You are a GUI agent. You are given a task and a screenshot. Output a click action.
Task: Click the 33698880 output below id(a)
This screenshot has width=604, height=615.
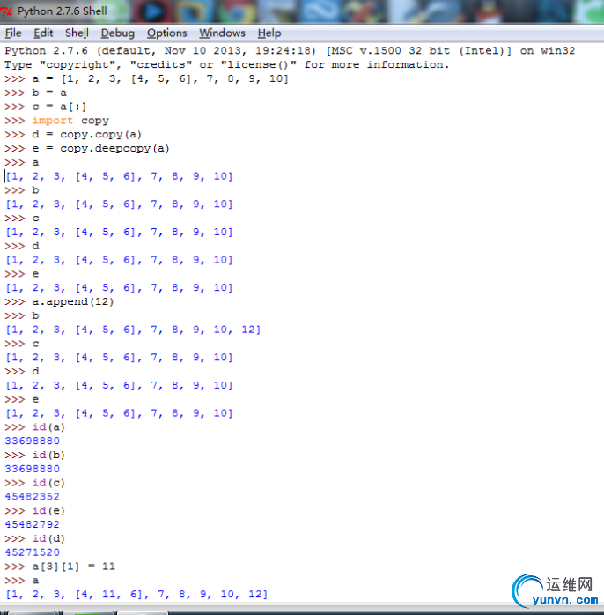click(33, 441)
